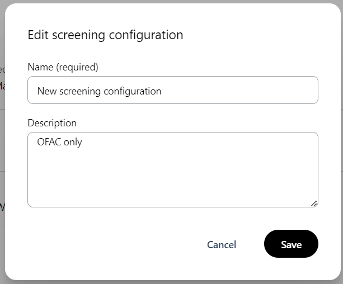Grab the Description box resize handle
The width and height of the screenshot is (343, 284).
[314, 203]
